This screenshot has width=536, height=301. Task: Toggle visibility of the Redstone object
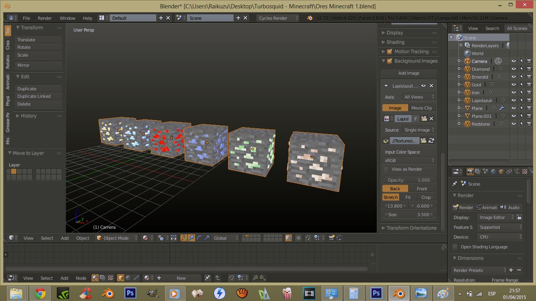coord(514,124)
